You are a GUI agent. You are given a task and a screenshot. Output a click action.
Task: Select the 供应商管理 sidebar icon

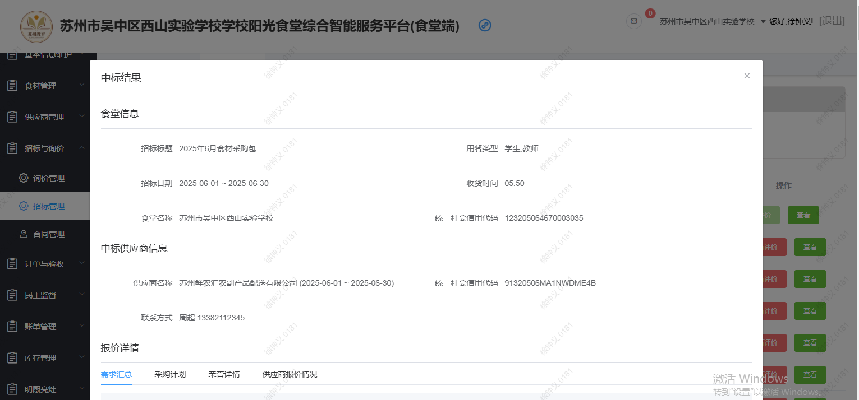click(12, 117)
